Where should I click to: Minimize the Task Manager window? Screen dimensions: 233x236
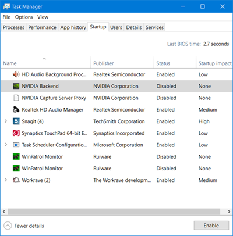click(183, 6)
